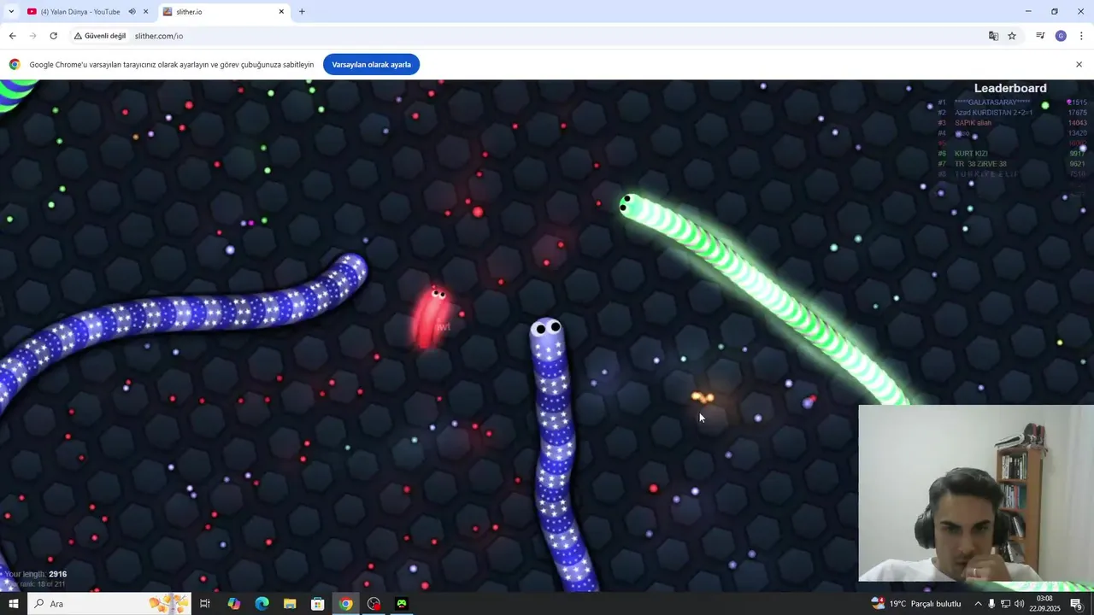Open the media controls icon in toolbar
The image size is (1094, 615).
tap(1040, 36)
